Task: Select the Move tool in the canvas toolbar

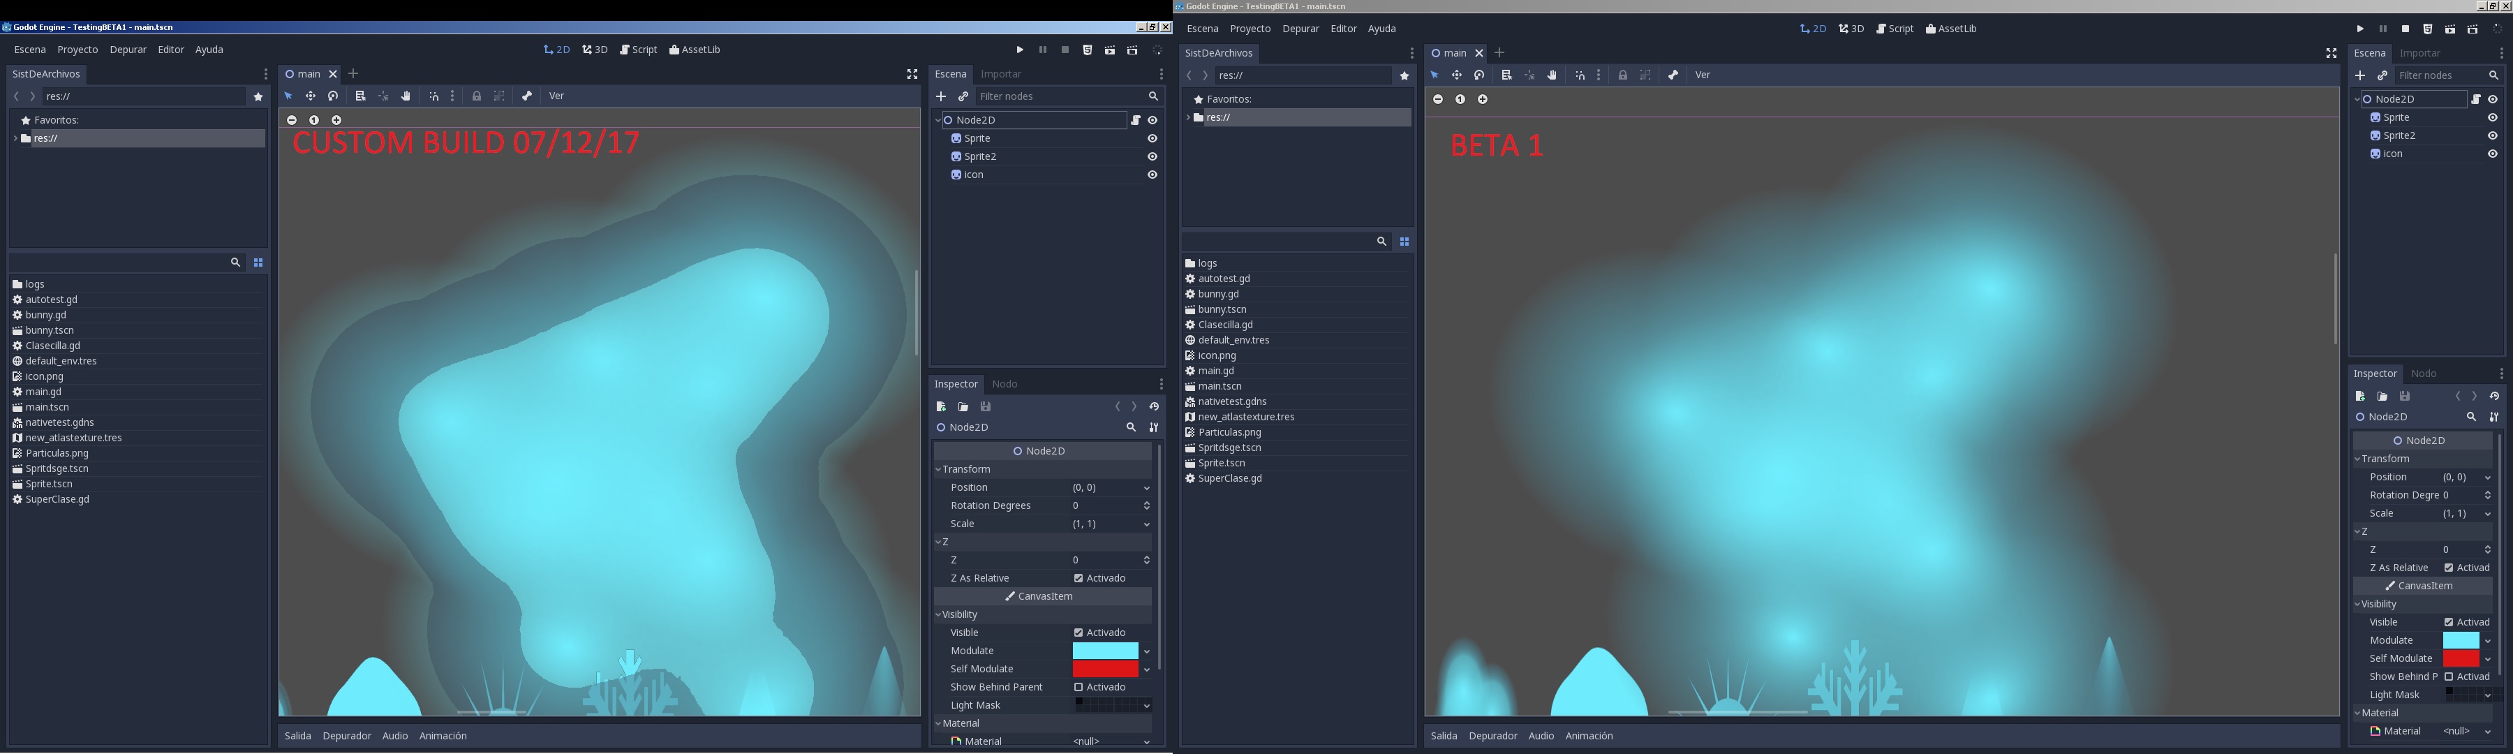Action: click(310, 96)
